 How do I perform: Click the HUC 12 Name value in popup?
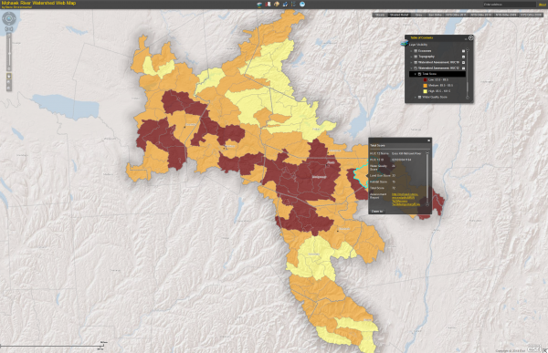tap(406, 153)
